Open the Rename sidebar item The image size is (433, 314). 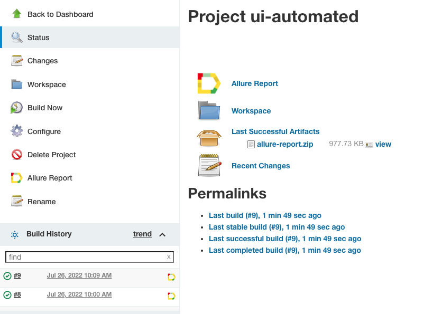coord(90,202)
